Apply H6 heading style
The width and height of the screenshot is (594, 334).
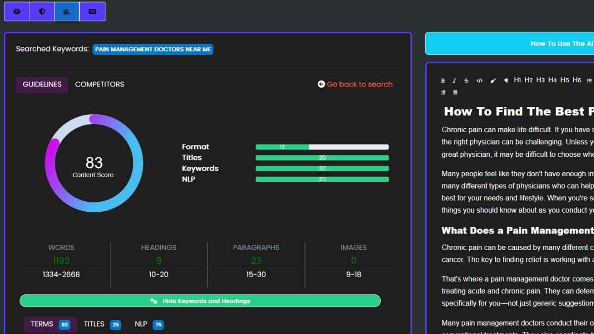click(577, 80)
